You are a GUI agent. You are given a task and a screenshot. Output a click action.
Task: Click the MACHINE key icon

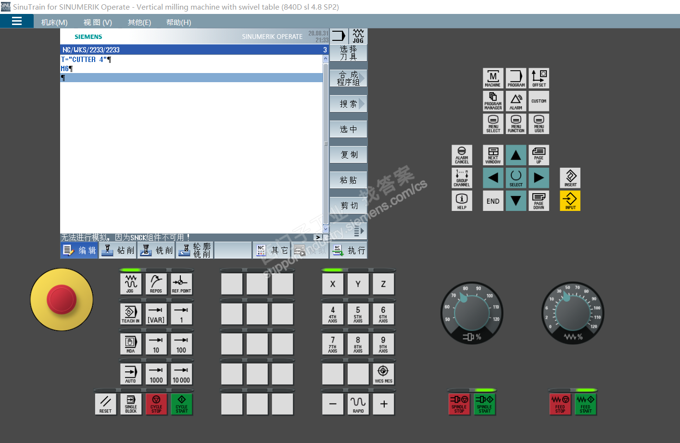[x=493, y=78]
